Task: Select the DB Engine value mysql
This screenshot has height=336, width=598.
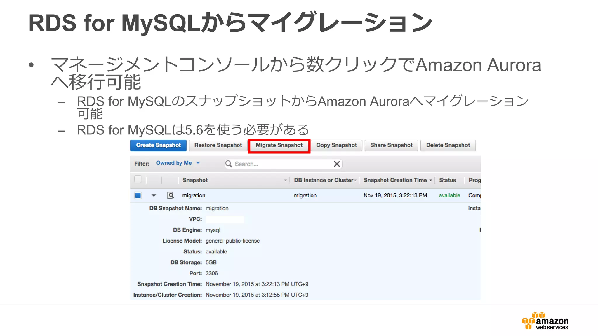Action: 213,230
